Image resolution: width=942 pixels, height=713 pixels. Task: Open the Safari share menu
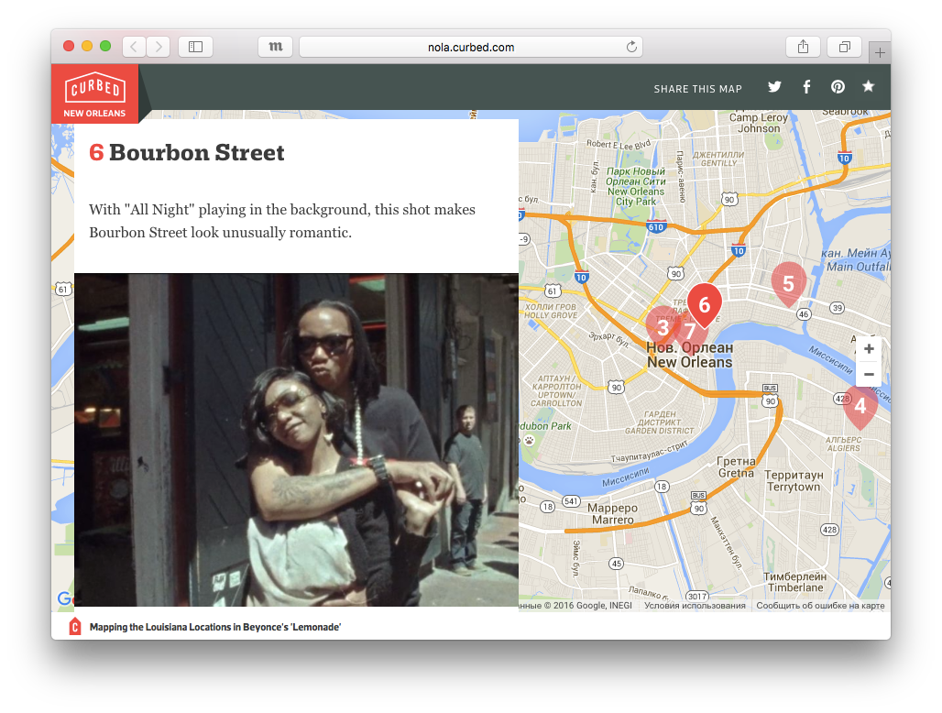pos(803,47)
